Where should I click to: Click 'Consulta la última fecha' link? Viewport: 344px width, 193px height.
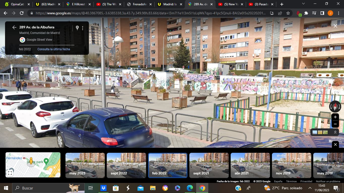[54, 49]
